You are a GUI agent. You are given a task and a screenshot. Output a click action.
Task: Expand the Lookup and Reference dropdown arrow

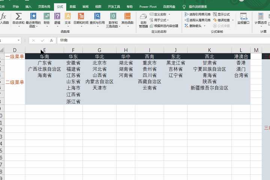(98, 26)
